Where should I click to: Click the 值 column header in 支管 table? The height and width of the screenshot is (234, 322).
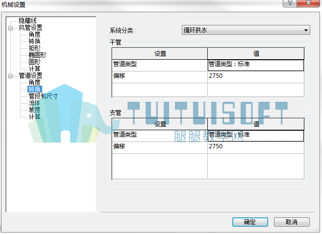point(256,124)
